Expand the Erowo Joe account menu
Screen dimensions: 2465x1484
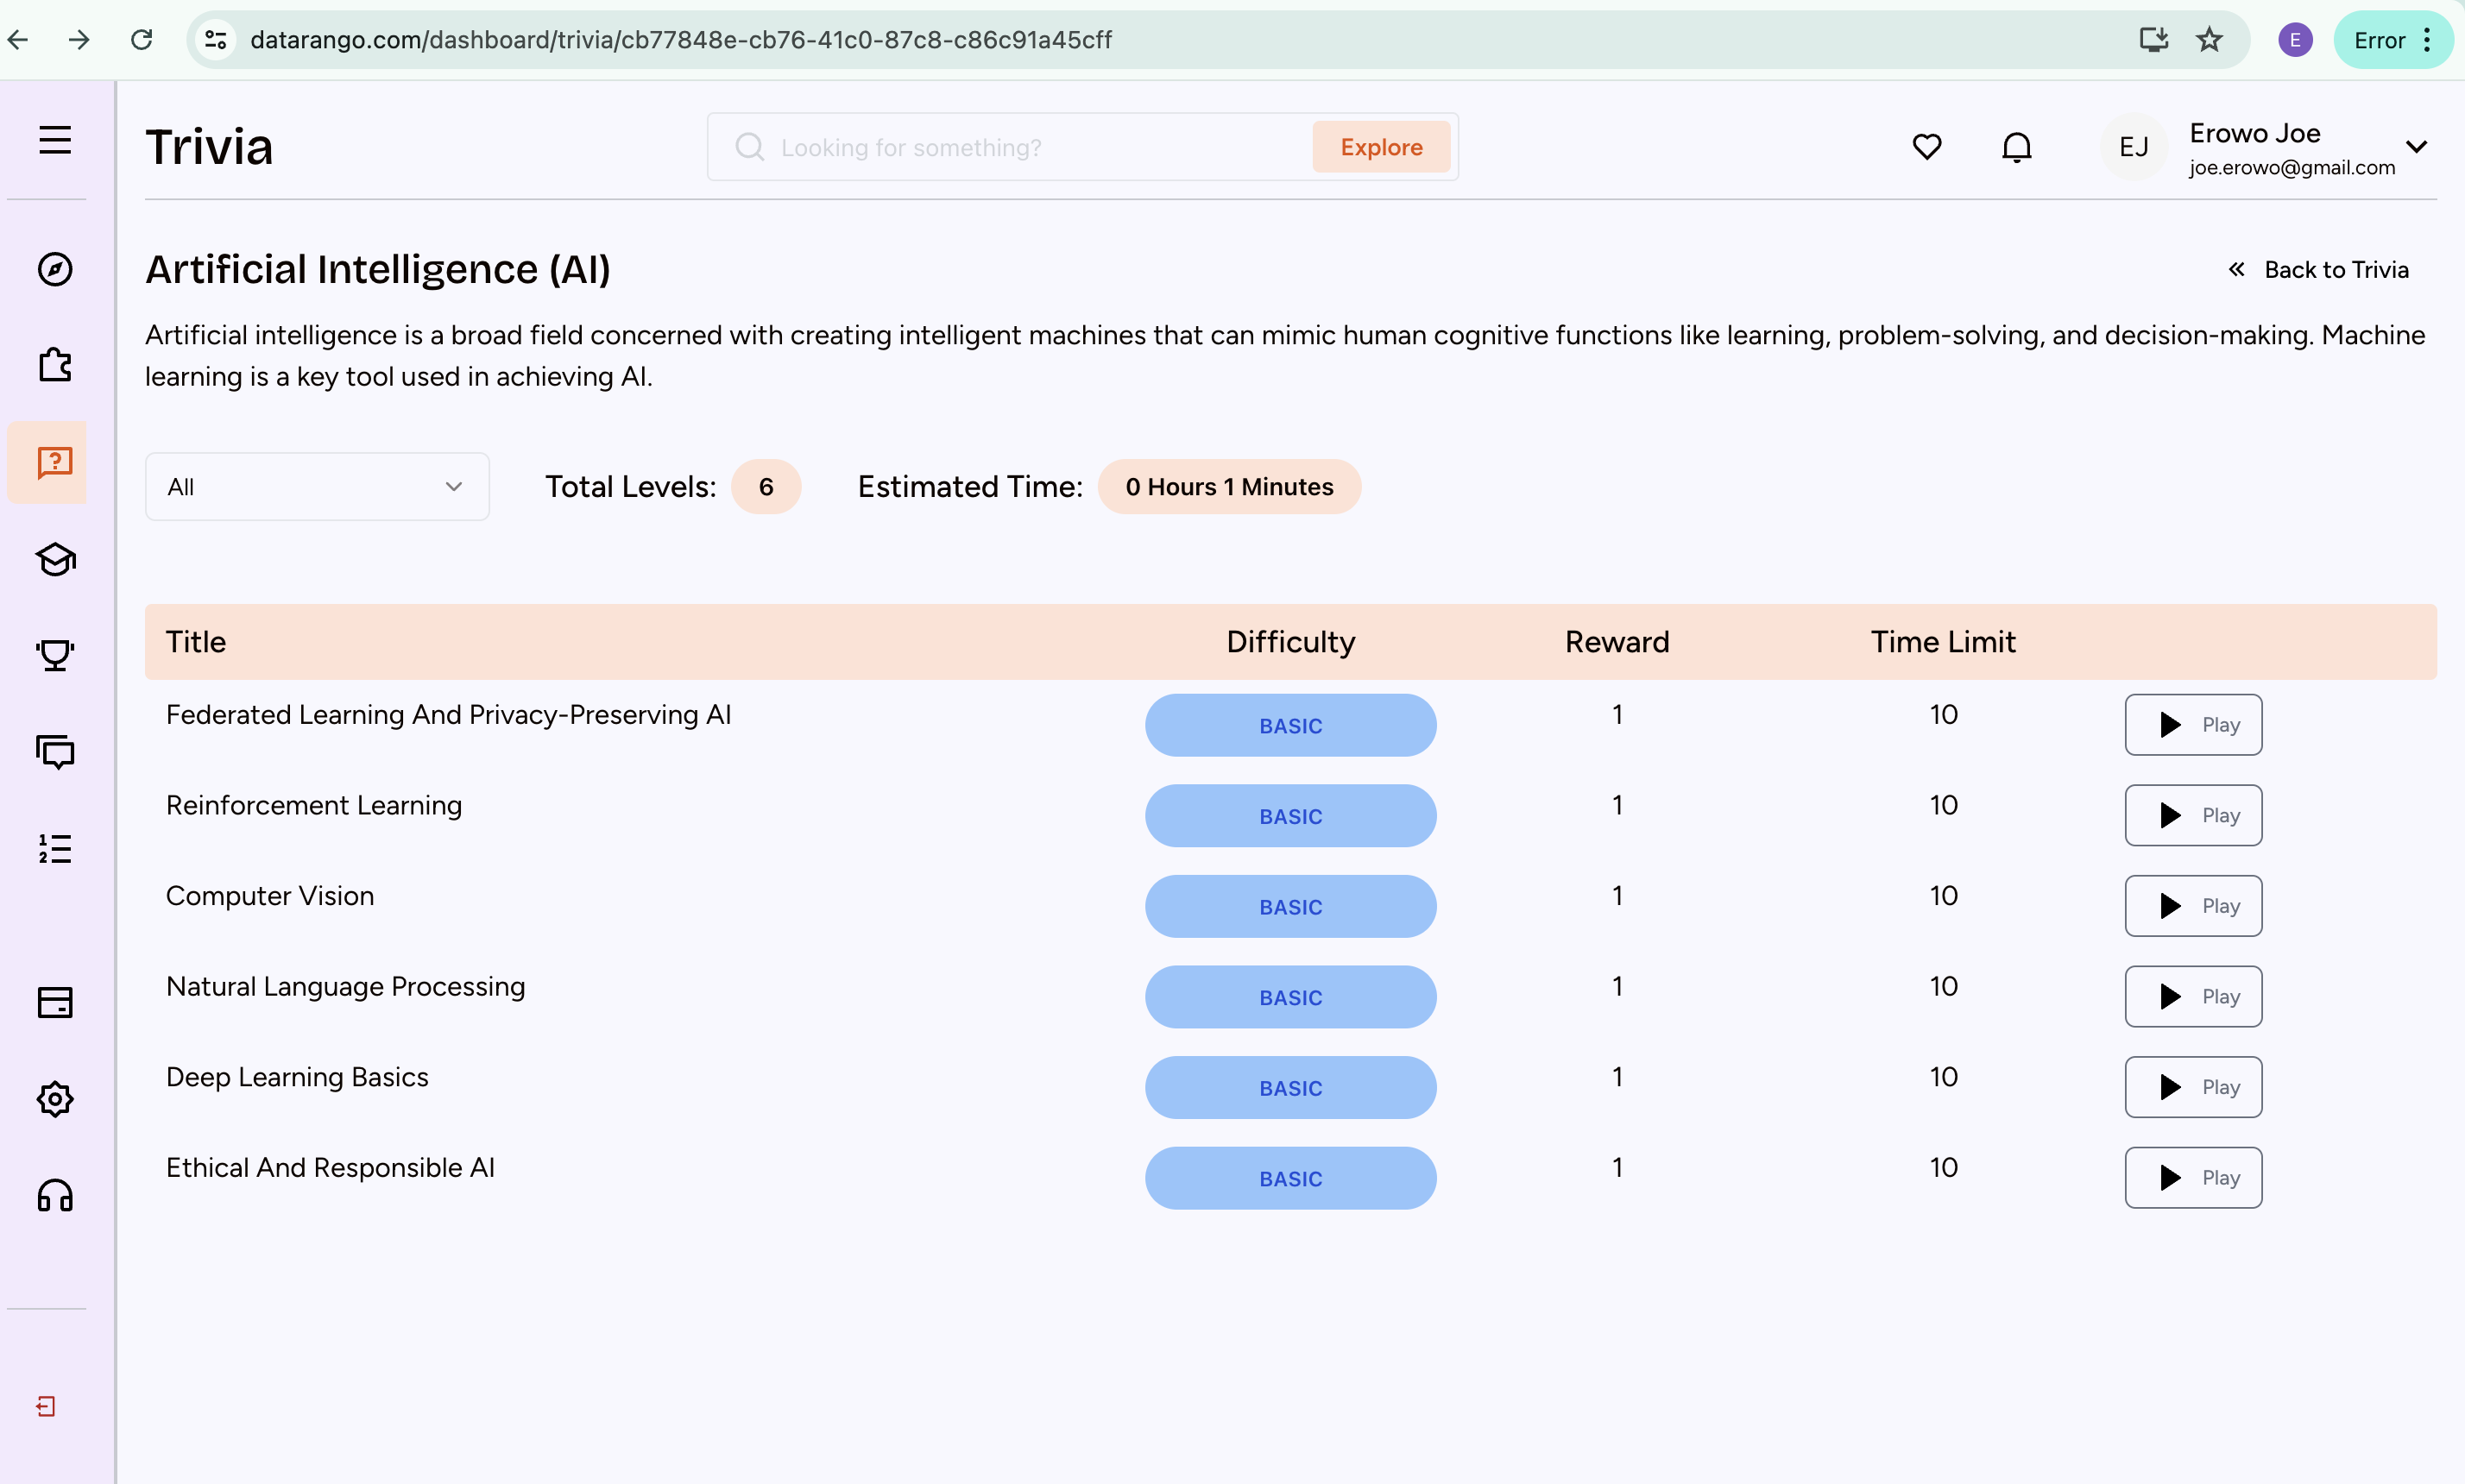[x=2416, y=147]
